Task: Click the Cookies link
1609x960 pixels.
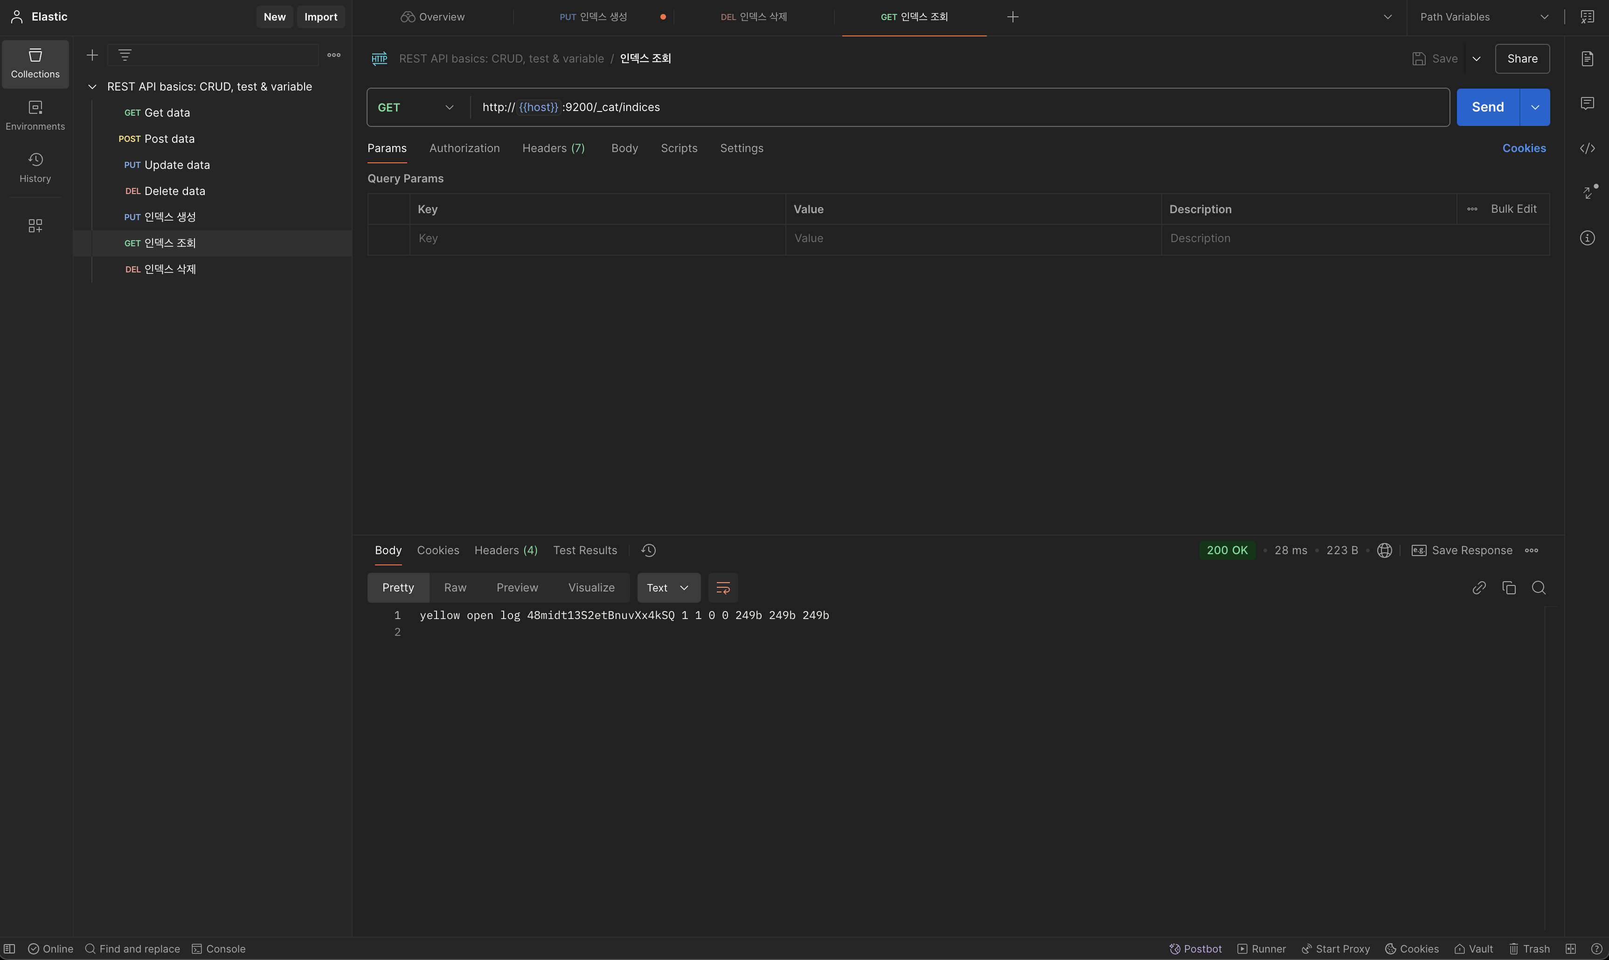Action: [1524, 148]
